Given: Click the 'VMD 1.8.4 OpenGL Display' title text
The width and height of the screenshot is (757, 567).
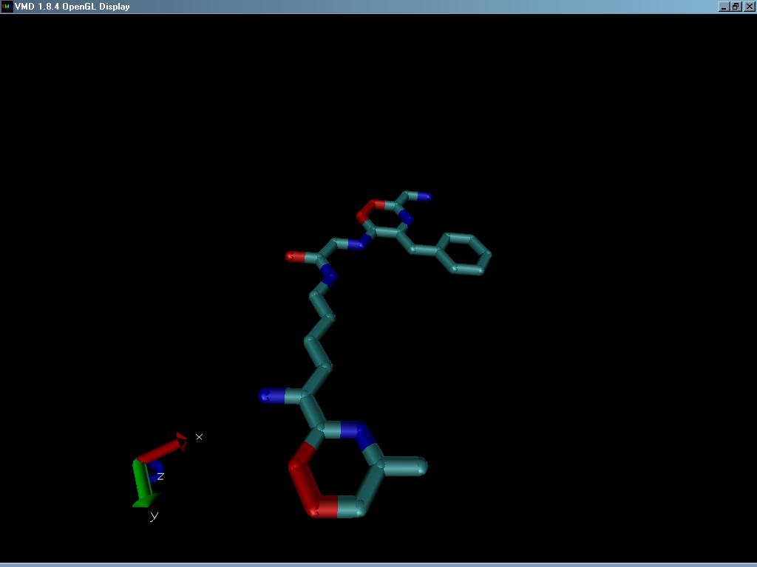Looking at the screenshot, I should tap(72, 7).
